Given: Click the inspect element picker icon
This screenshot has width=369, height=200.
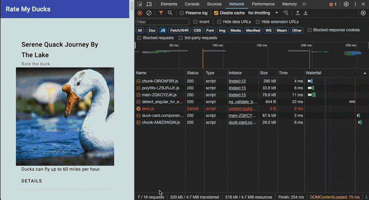Looking at the screenshot, I should 140,4.
